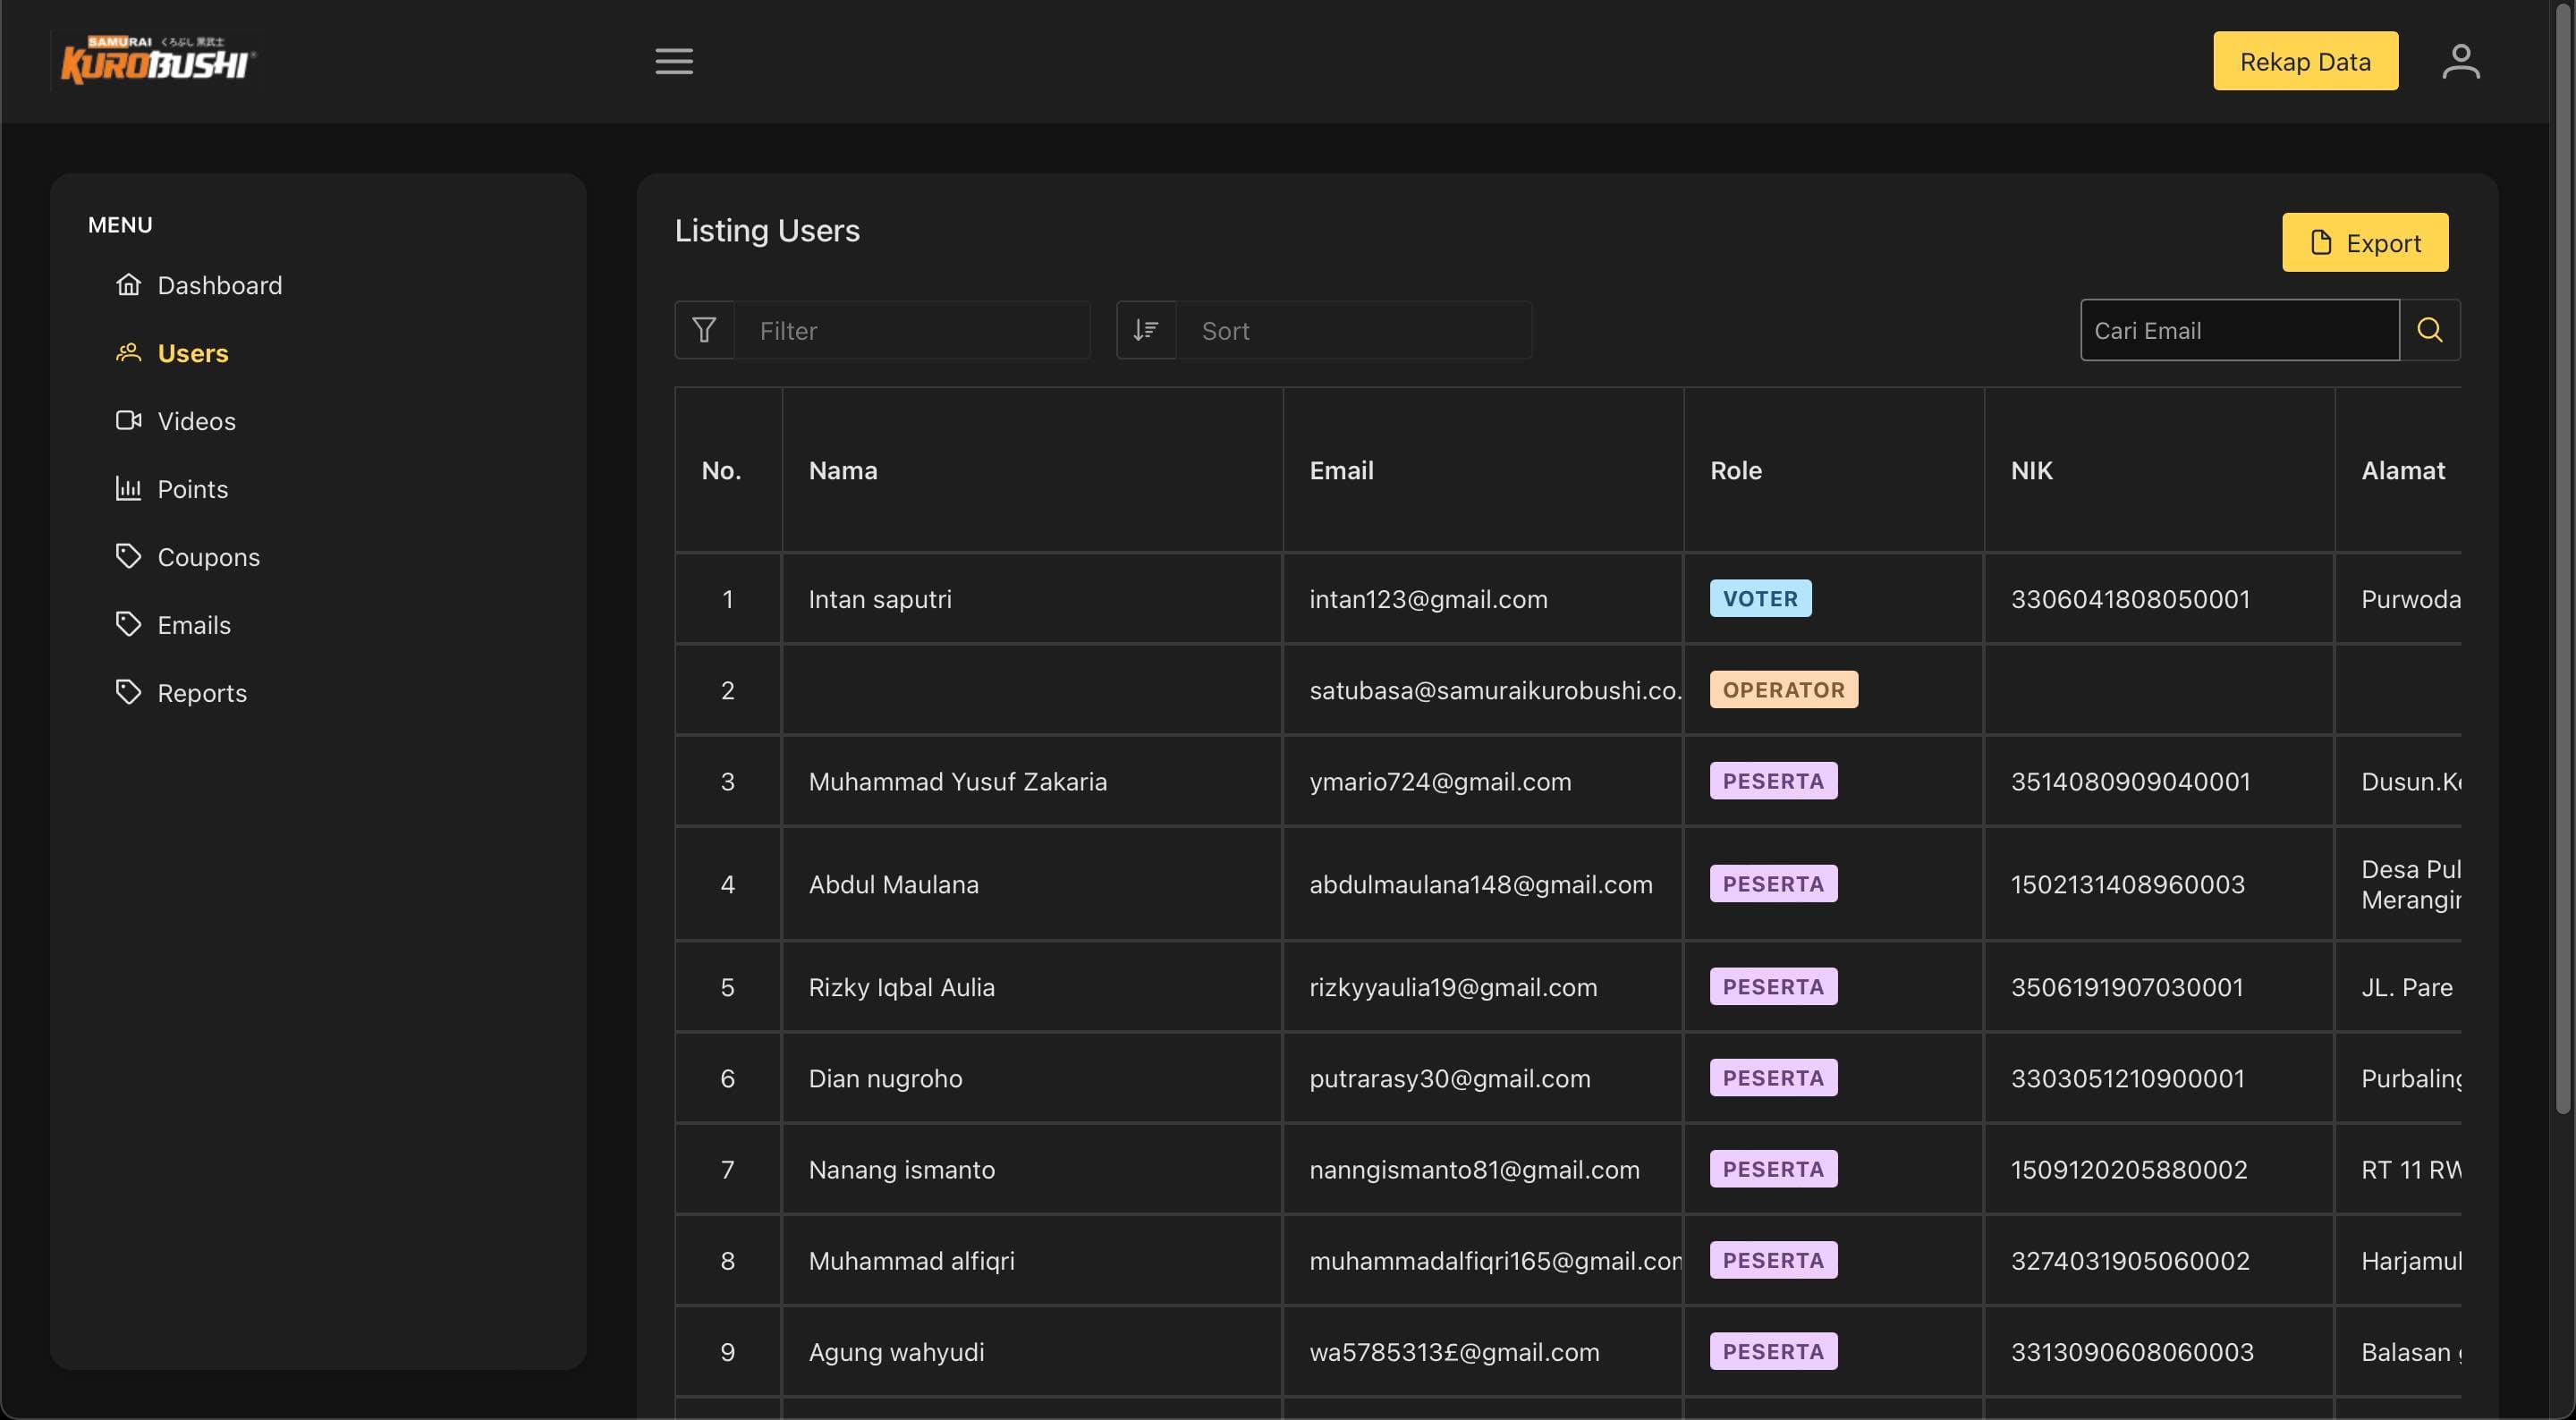Click the name Muhammad alfiqri
The image size is (2576, 1420).
pos(911,1260)
